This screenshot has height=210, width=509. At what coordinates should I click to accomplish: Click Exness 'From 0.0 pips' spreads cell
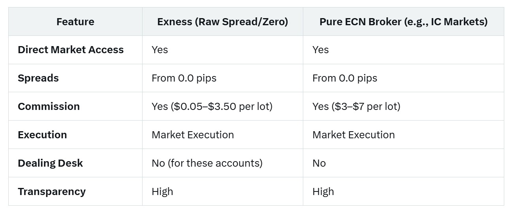coord(184,78)
